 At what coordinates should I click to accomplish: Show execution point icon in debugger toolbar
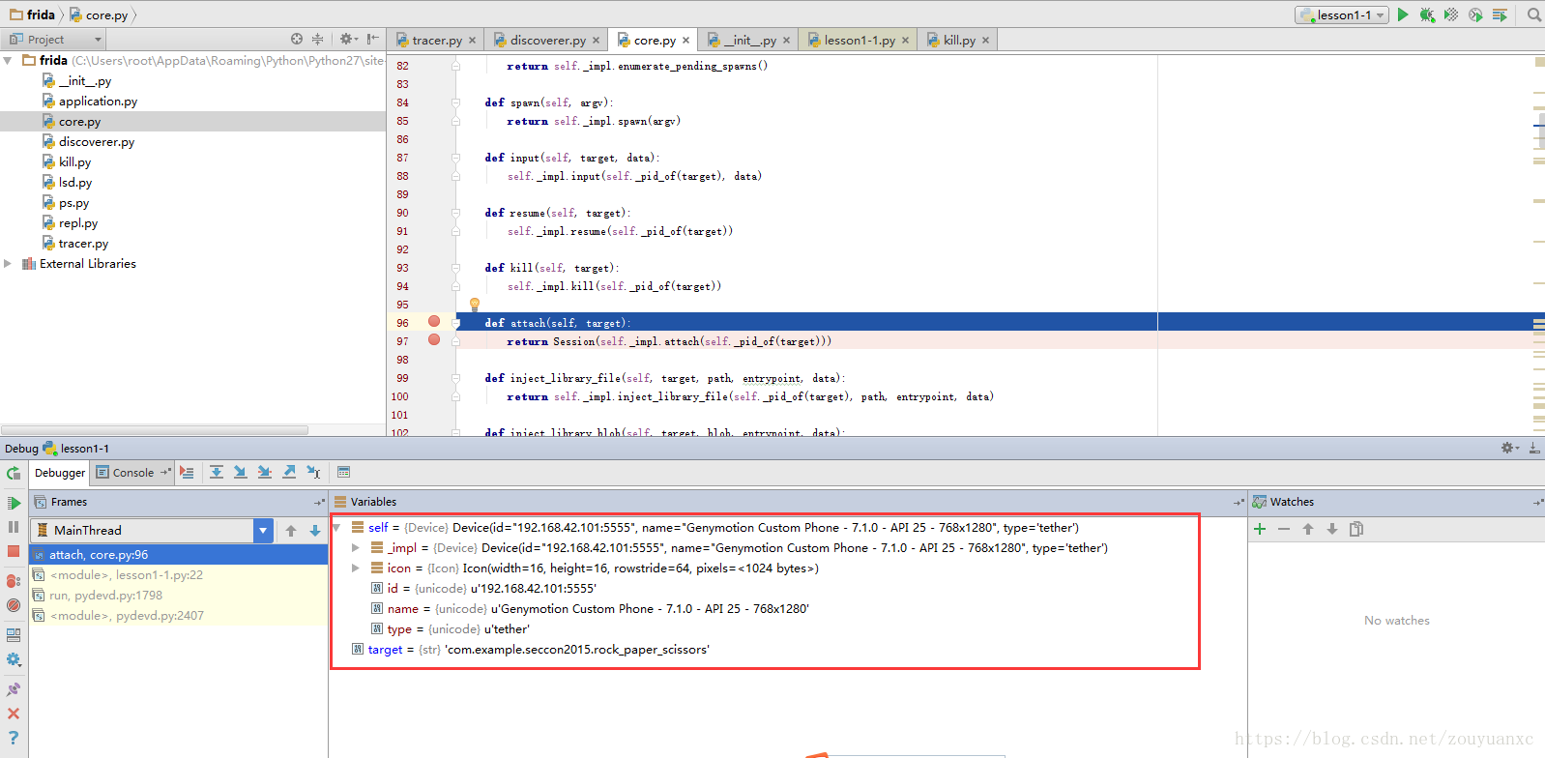tap(187, 472)
